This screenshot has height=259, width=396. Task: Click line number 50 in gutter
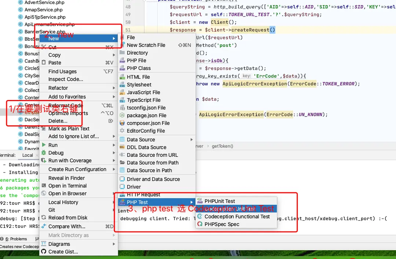128,22
